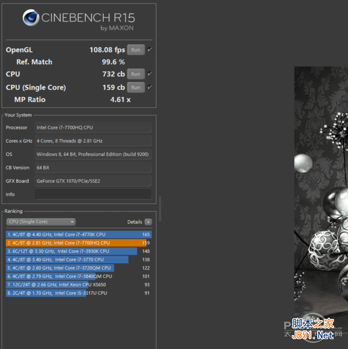Select the Processor field Intel Core i7-7700HQ

point(93,128)
